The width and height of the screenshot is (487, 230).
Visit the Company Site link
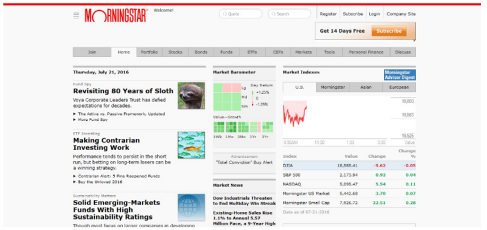pyautogui.click(x=401, y=14)
